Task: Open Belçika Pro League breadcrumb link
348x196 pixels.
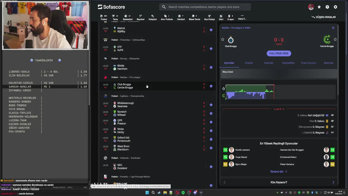Action: pos(236,28)
